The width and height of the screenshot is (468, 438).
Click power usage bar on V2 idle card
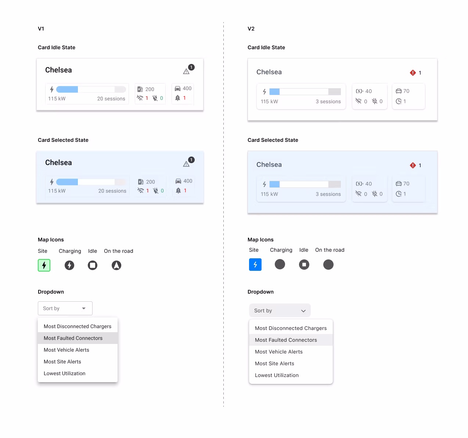[305, 92]
